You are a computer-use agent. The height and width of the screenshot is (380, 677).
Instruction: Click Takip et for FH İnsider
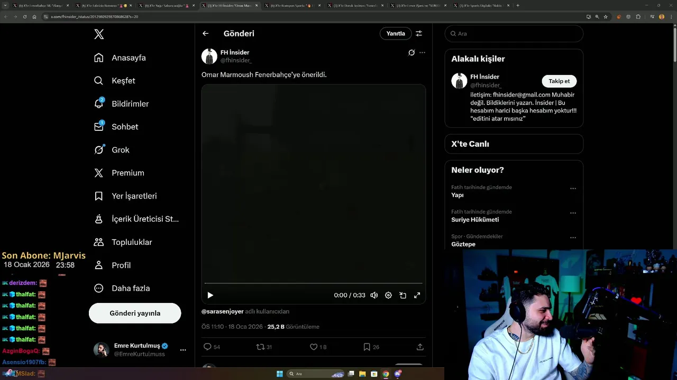[x=559, y=81]
